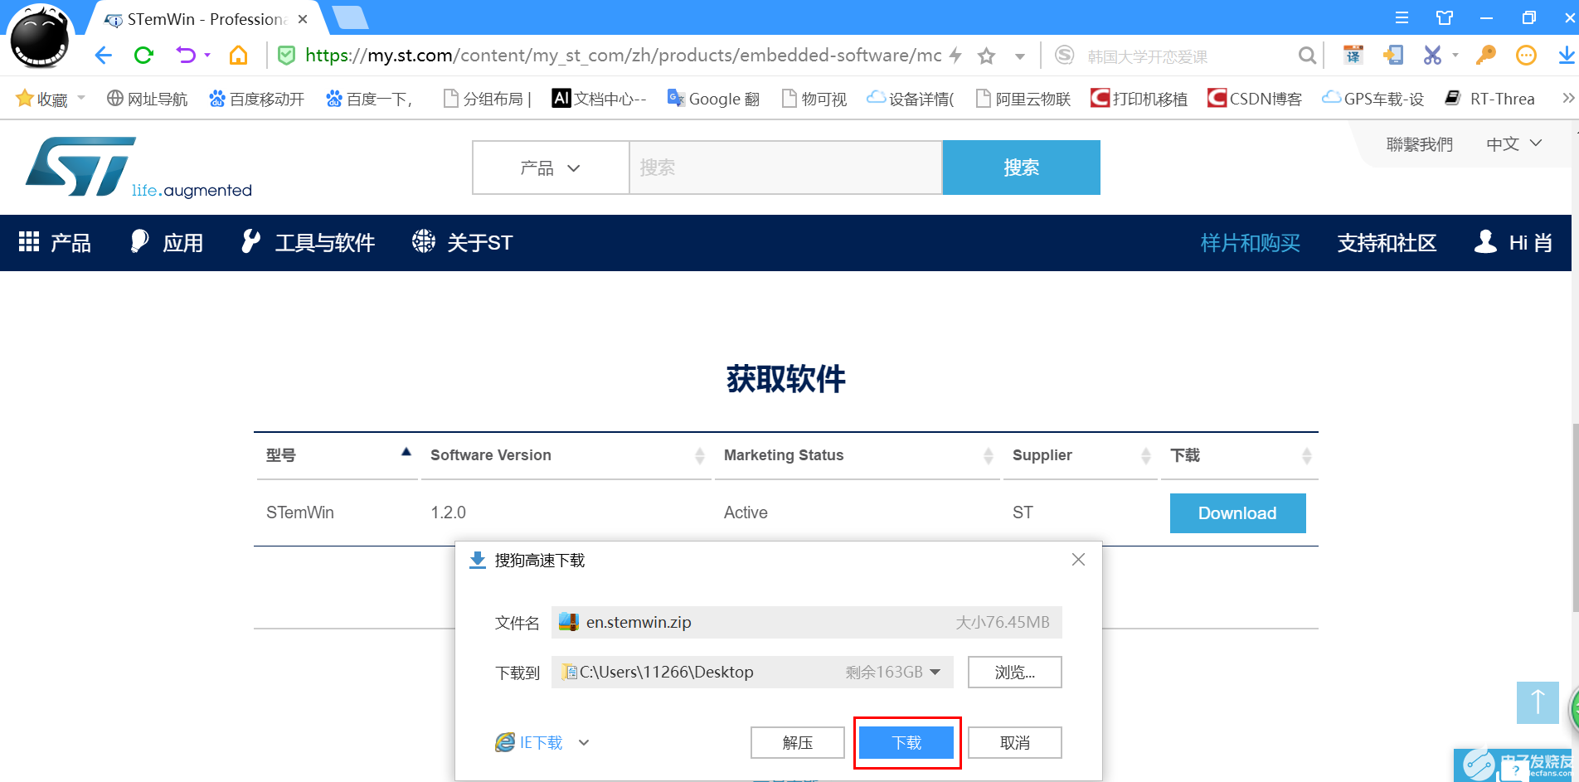
Task: Click the blue 下载 button in the dialog
Action: pos(906,743)
